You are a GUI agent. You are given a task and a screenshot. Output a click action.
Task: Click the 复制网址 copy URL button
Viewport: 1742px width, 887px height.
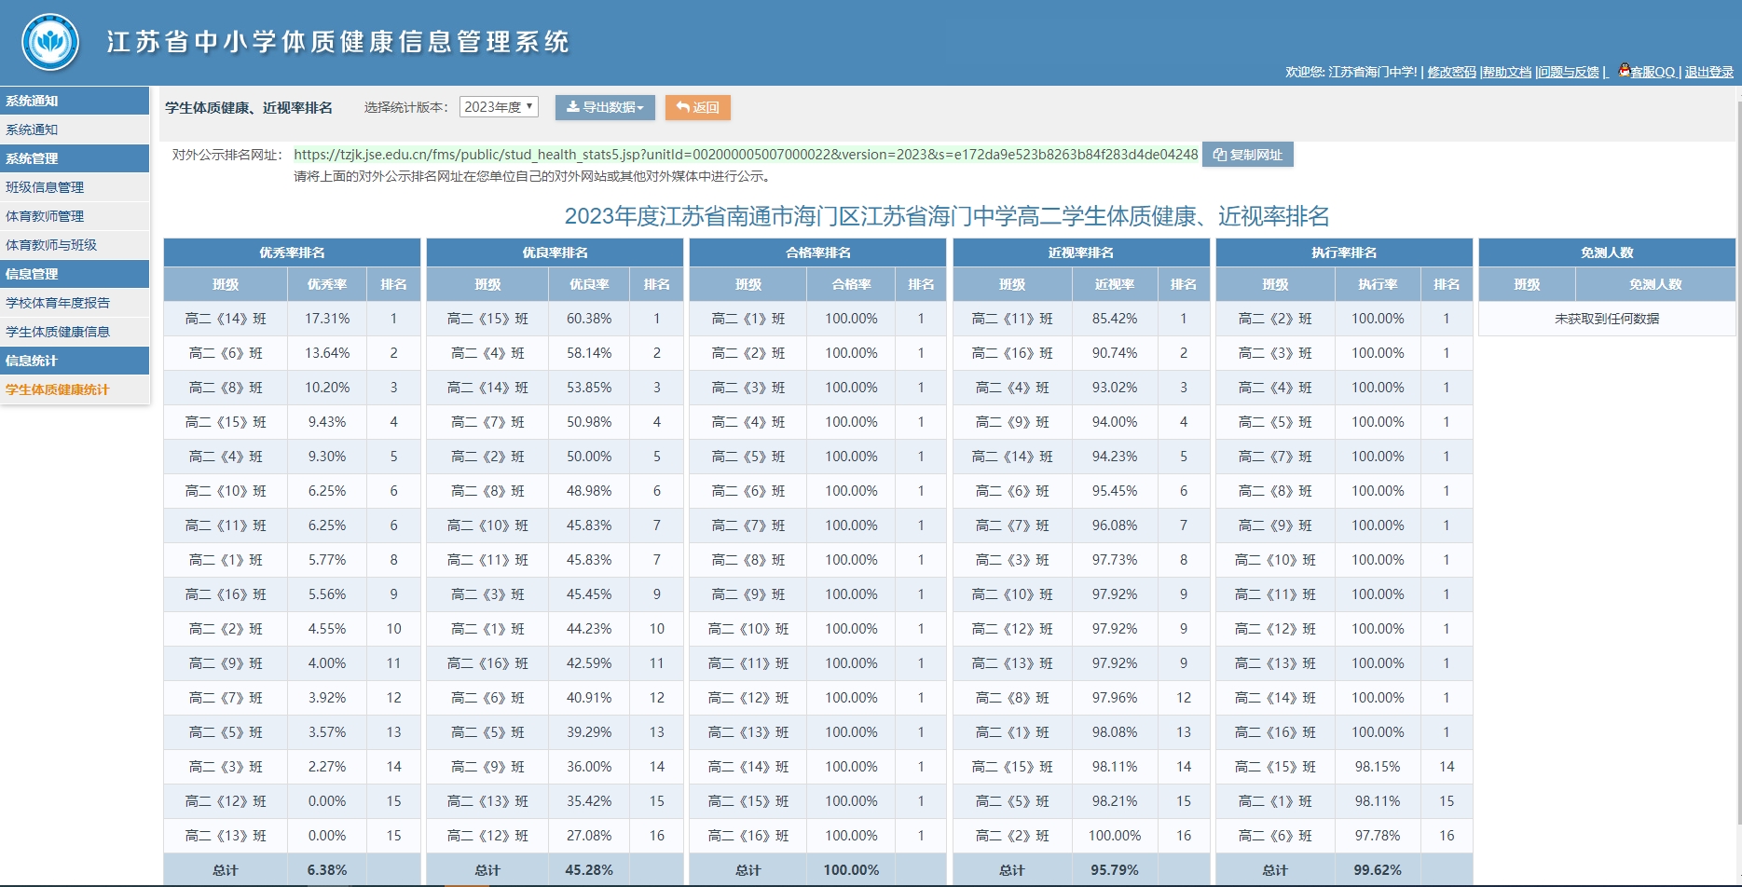[x=1248, y=155]
